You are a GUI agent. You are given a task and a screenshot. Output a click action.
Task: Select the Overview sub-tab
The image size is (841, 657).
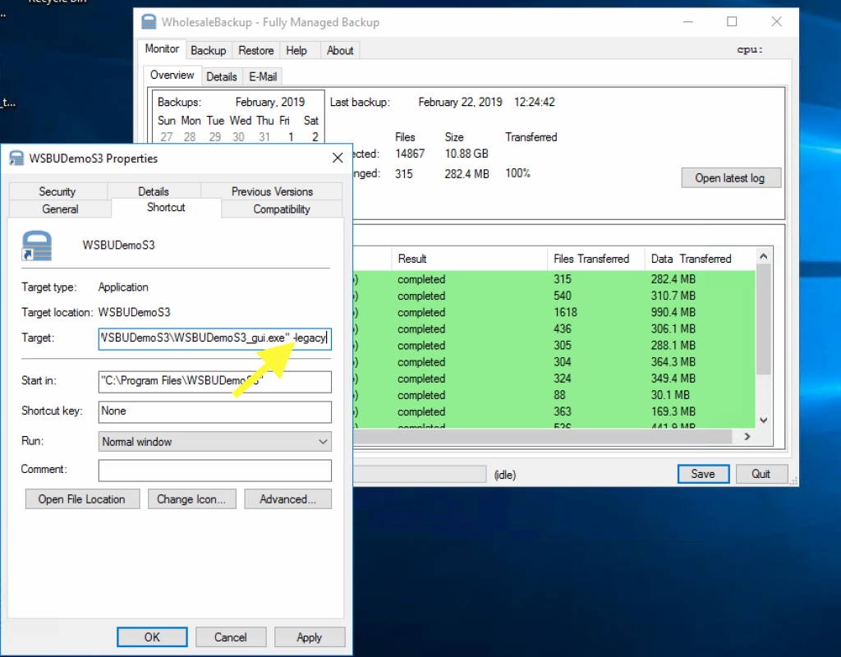coord(172,75)
